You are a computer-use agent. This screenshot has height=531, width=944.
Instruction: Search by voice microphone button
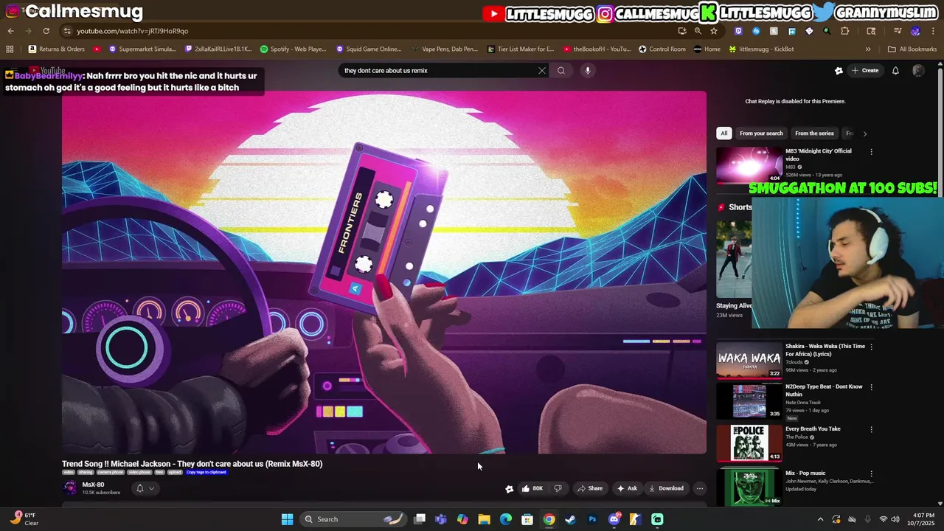587,71
